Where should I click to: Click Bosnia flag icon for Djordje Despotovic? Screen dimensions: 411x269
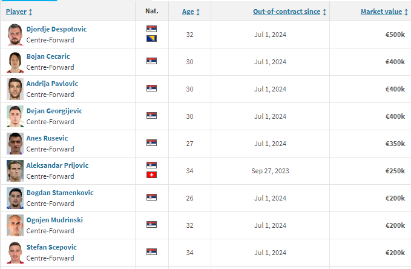click(x=151, y=39)
